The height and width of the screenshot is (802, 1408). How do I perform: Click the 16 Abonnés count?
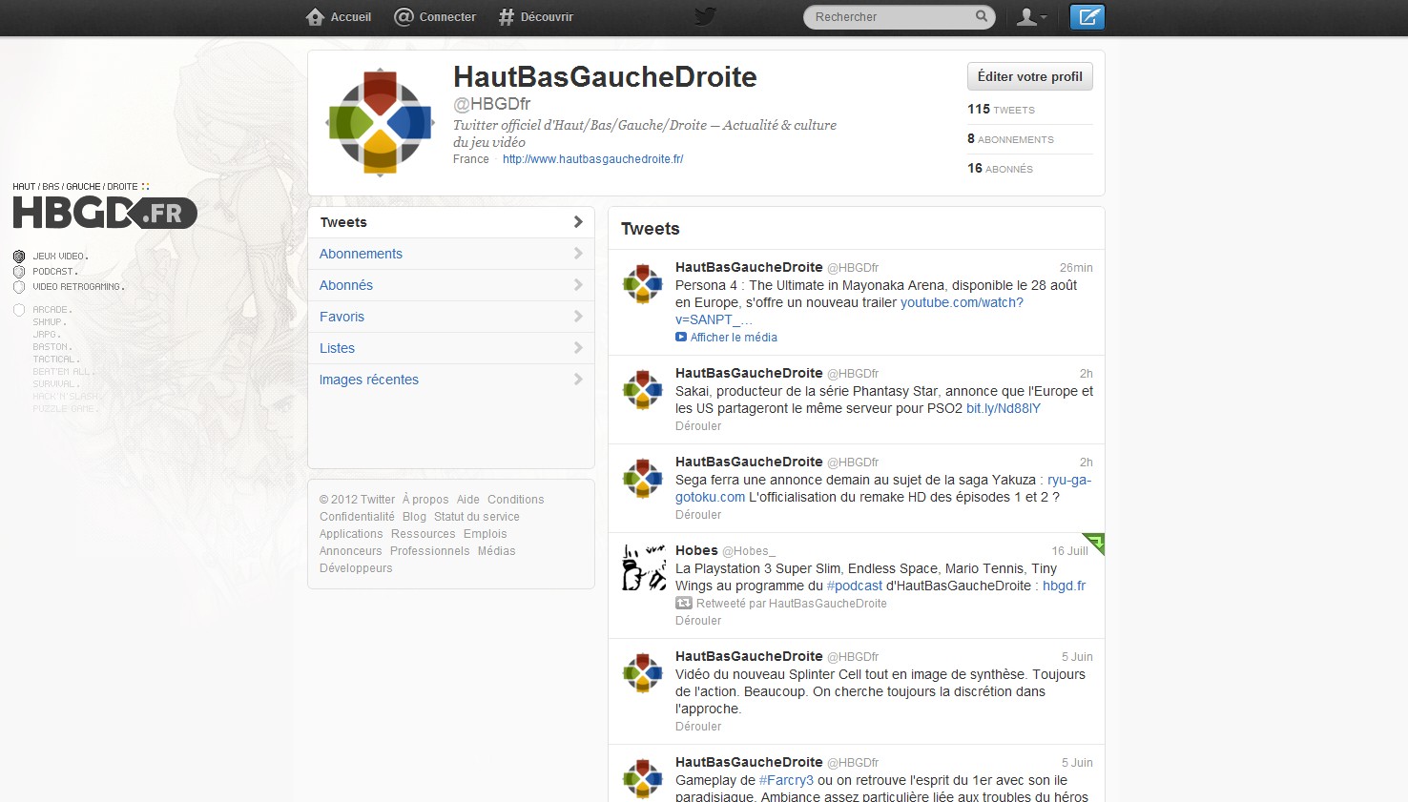pos(1000,169)
